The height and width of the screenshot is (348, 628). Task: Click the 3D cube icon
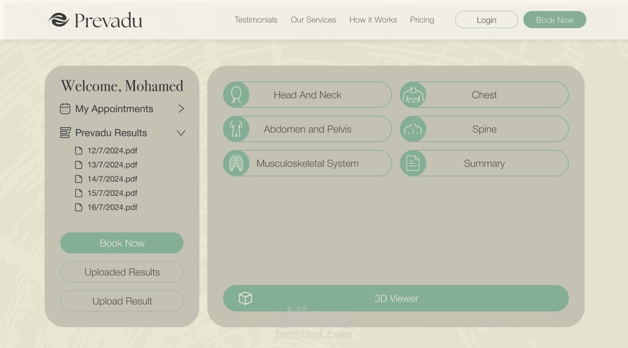pos(245,298)
